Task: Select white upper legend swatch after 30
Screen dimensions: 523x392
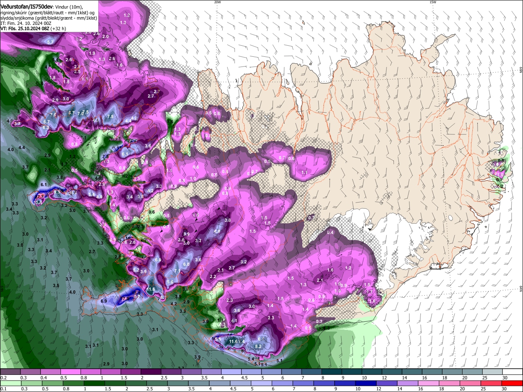Action: click(513, 372)
